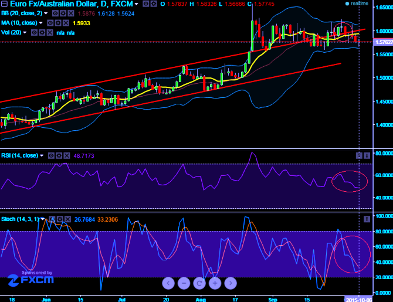Click the Sep label on the time axis
The image size is (393, 302).
(273, 300)
